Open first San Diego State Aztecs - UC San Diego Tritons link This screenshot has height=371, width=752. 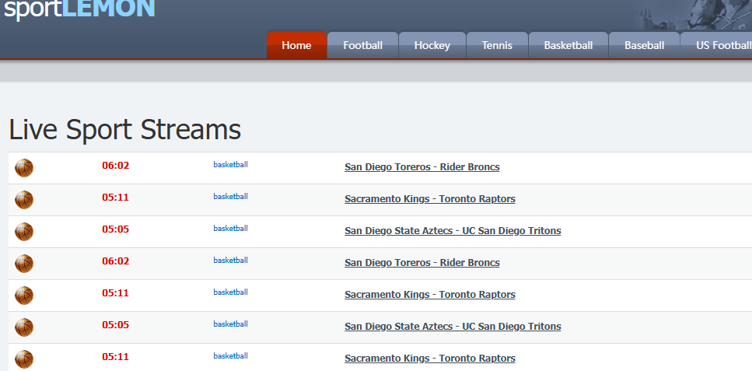click(x=453, y=231)
